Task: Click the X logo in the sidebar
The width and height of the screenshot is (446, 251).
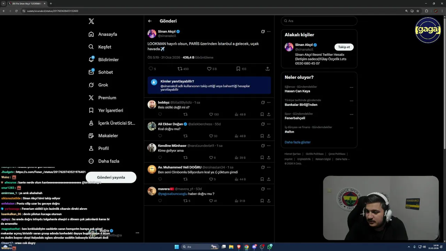Action: pos(91,21)
